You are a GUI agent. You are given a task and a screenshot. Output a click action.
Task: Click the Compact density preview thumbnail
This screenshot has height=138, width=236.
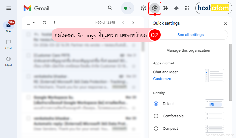click(x=214, y=129)
